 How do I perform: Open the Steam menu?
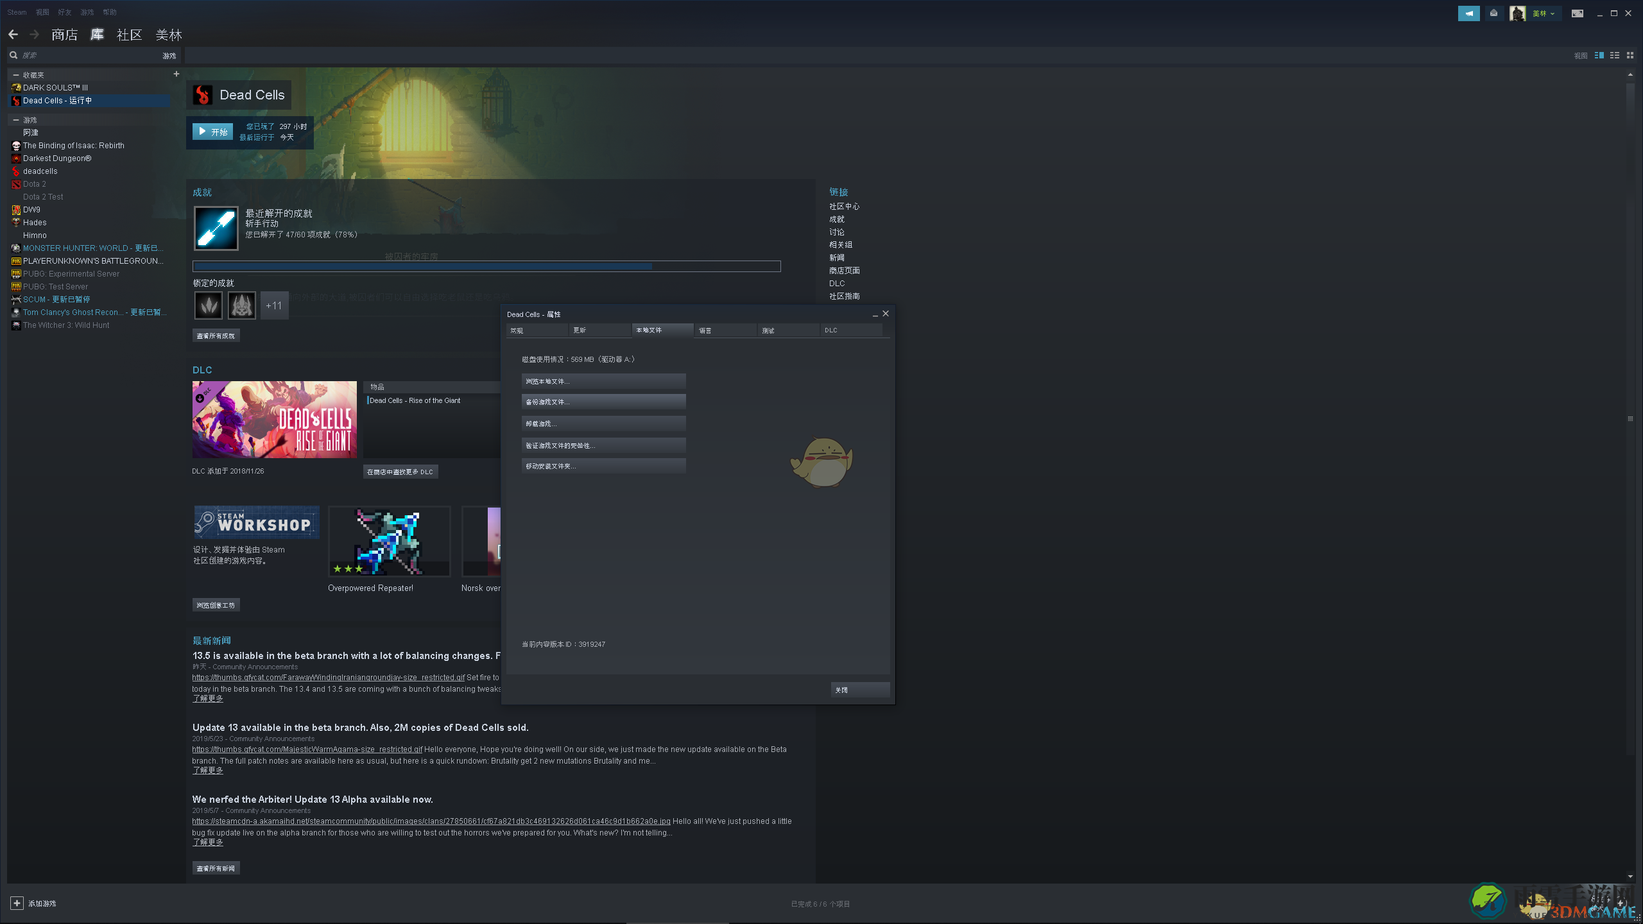click(x=17, y=12)
